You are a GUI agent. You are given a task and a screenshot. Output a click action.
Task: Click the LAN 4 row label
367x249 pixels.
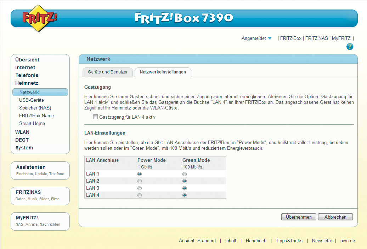point(93,195)
